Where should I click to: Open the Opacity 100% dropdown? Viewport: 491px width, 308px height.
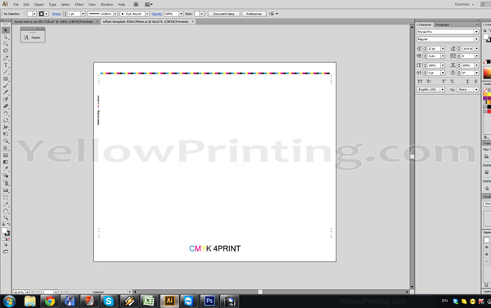click(181, 14)
